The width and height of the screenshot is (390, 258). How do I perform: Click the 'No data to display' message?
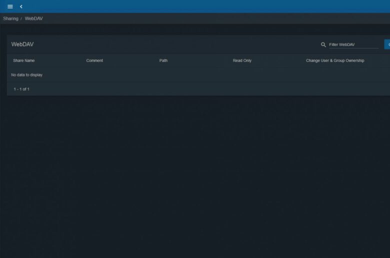(26, 75)
